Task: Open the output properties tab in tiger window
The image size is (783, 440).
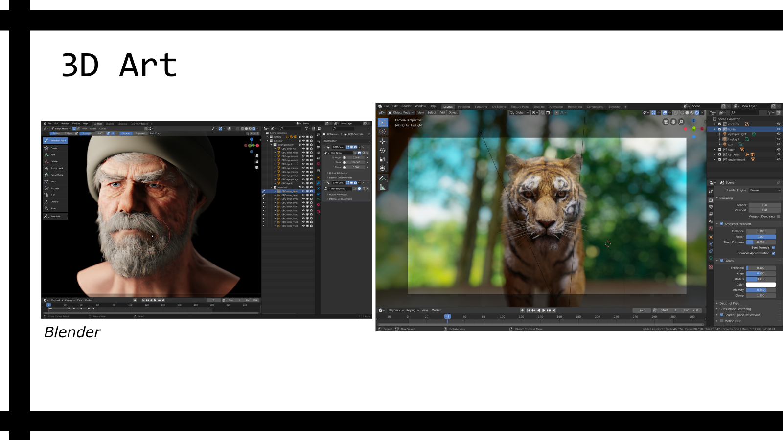Action: (711, 207)
